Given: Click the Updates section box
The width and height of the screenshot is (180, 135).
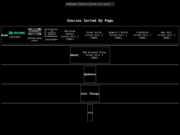Looking at the screenshot, I should click(x=90, y=74).
